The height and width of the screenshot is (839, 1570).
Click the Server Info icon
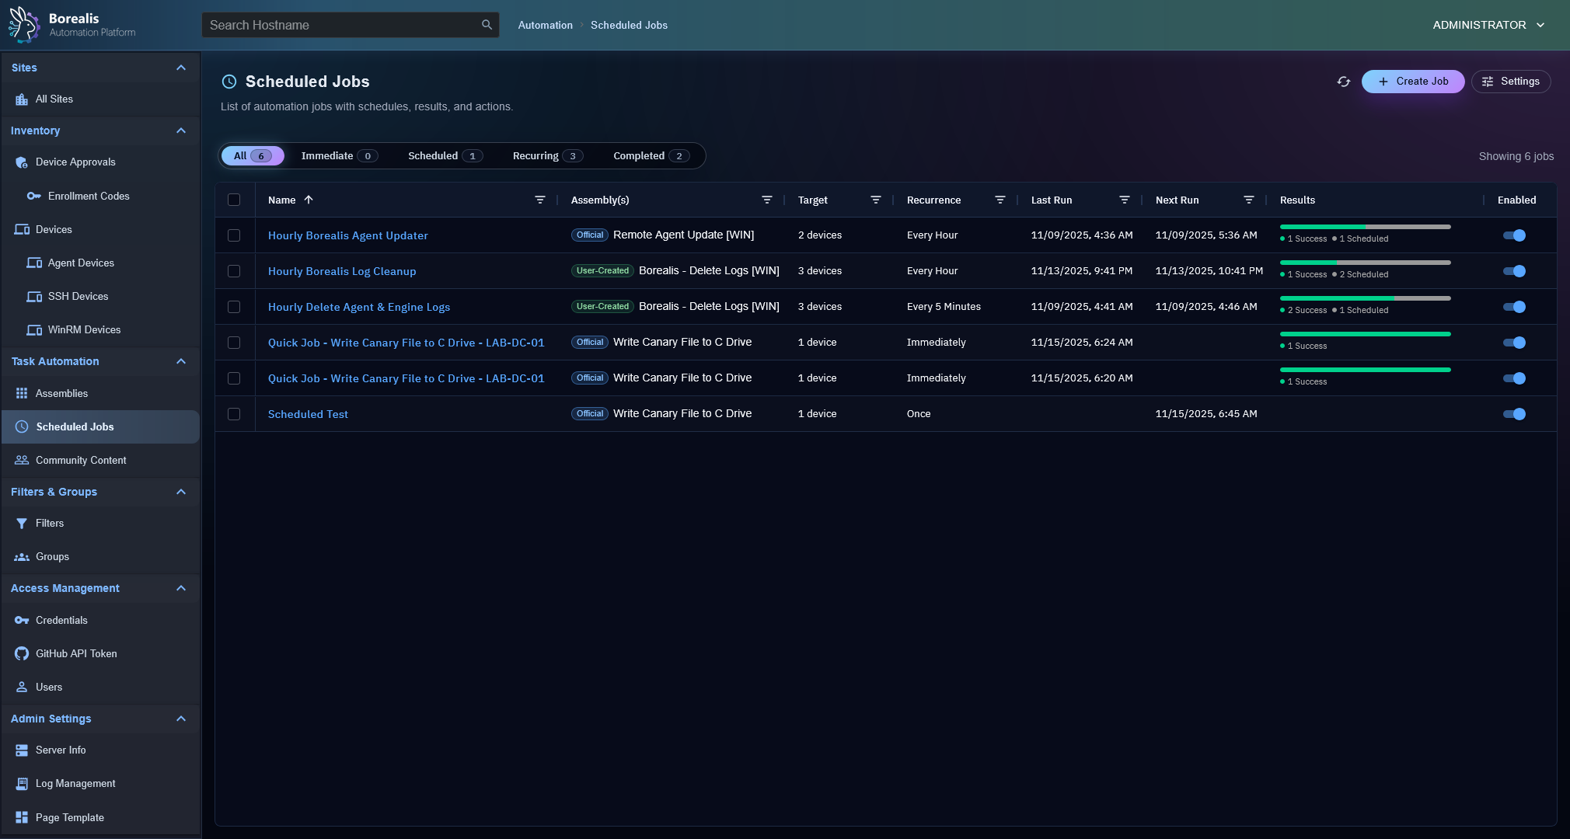22,750
